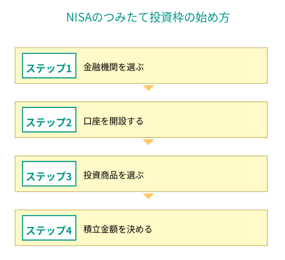The height and width of the screenshot is (260, 285).
Task: Select the 積立金額を決める text
Action: 118,229
